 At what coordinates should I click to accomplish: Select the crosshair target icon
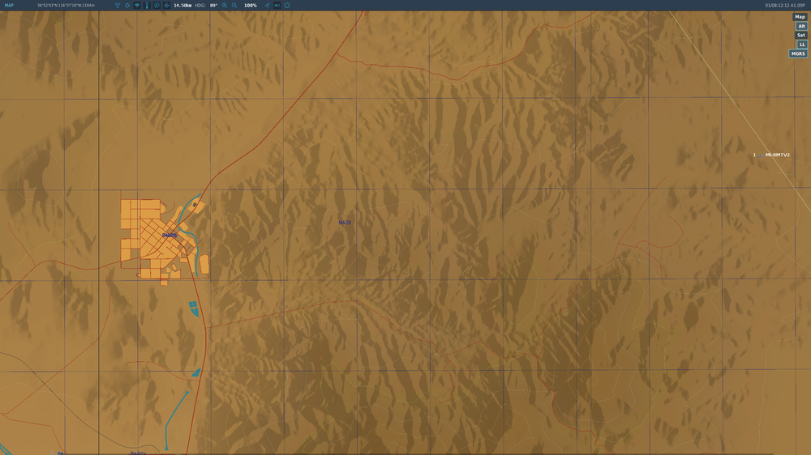127,5
